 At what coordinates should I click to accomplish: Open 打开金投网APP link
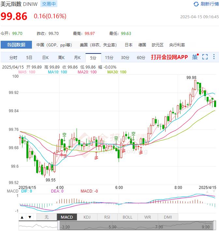169,57
